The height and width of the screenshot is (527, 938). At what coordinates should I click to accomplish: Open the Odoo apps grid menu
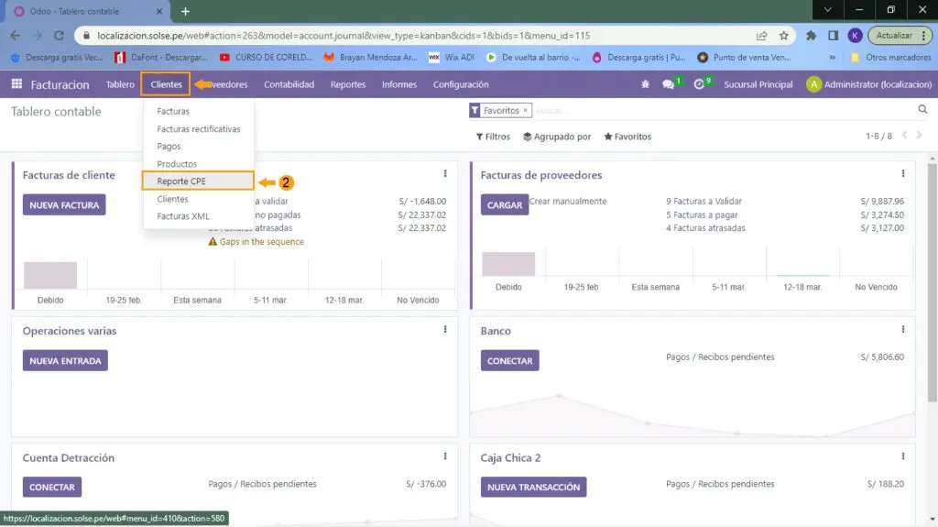click(x=16, y=84)
